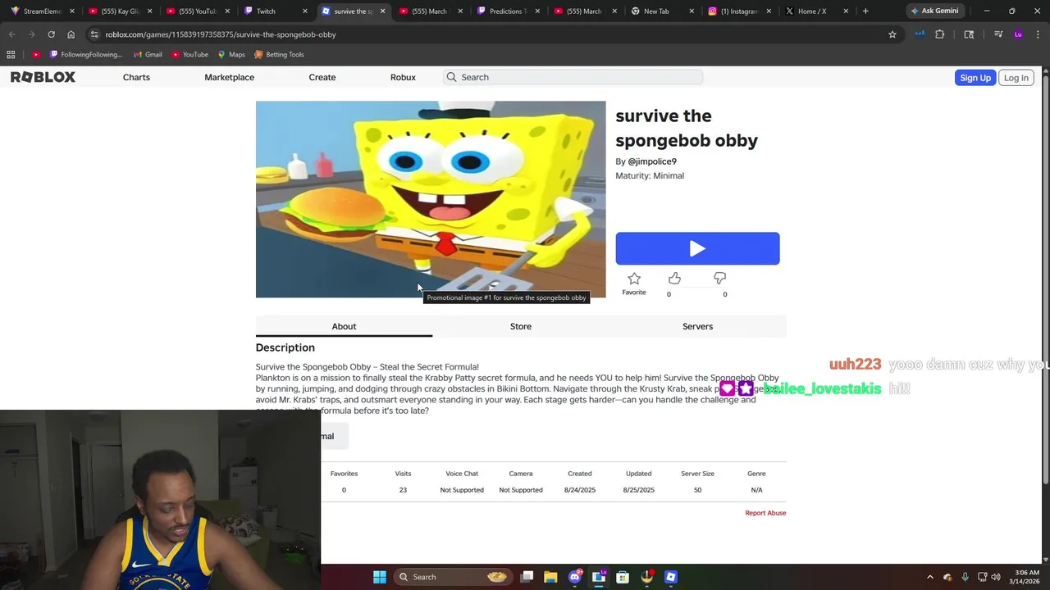Image resolution: width=1050 pixels, height=590 pixels.
Task: Click the Windows taskbar Search box
Action: [x=451, y=577]
